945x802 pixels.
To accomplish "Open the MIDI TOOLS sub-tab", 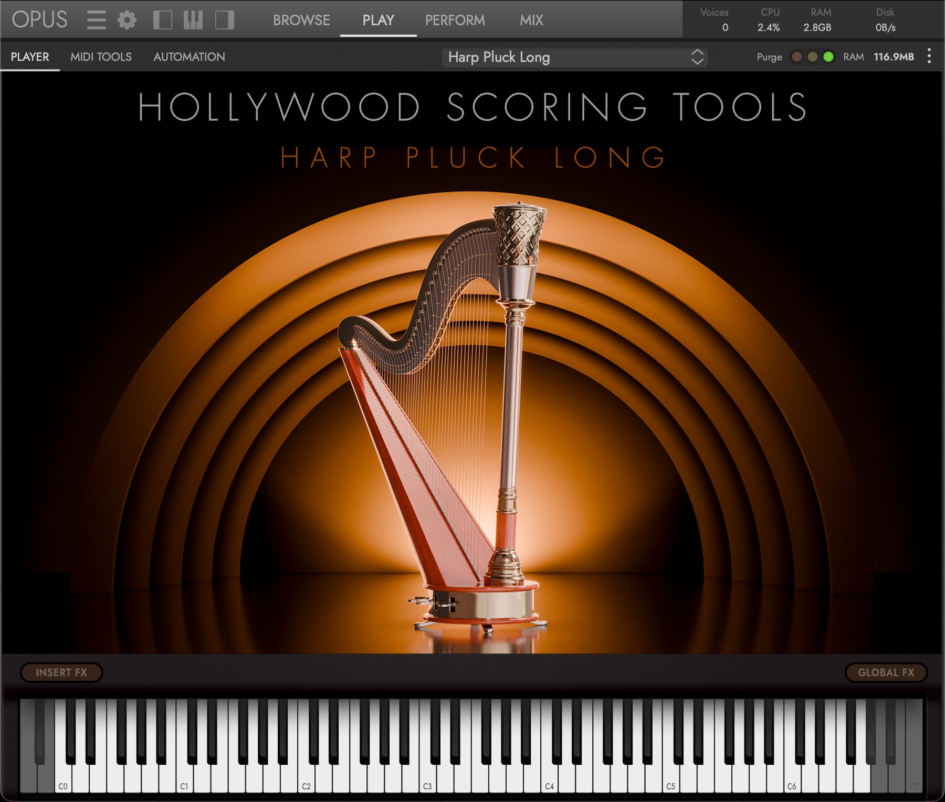I will click(101, 57).
